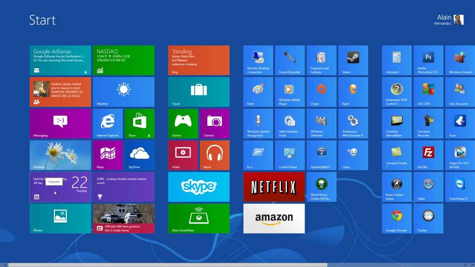Open the Paint app tile
The image size is (475, 267).
click(x=258, y=92)
